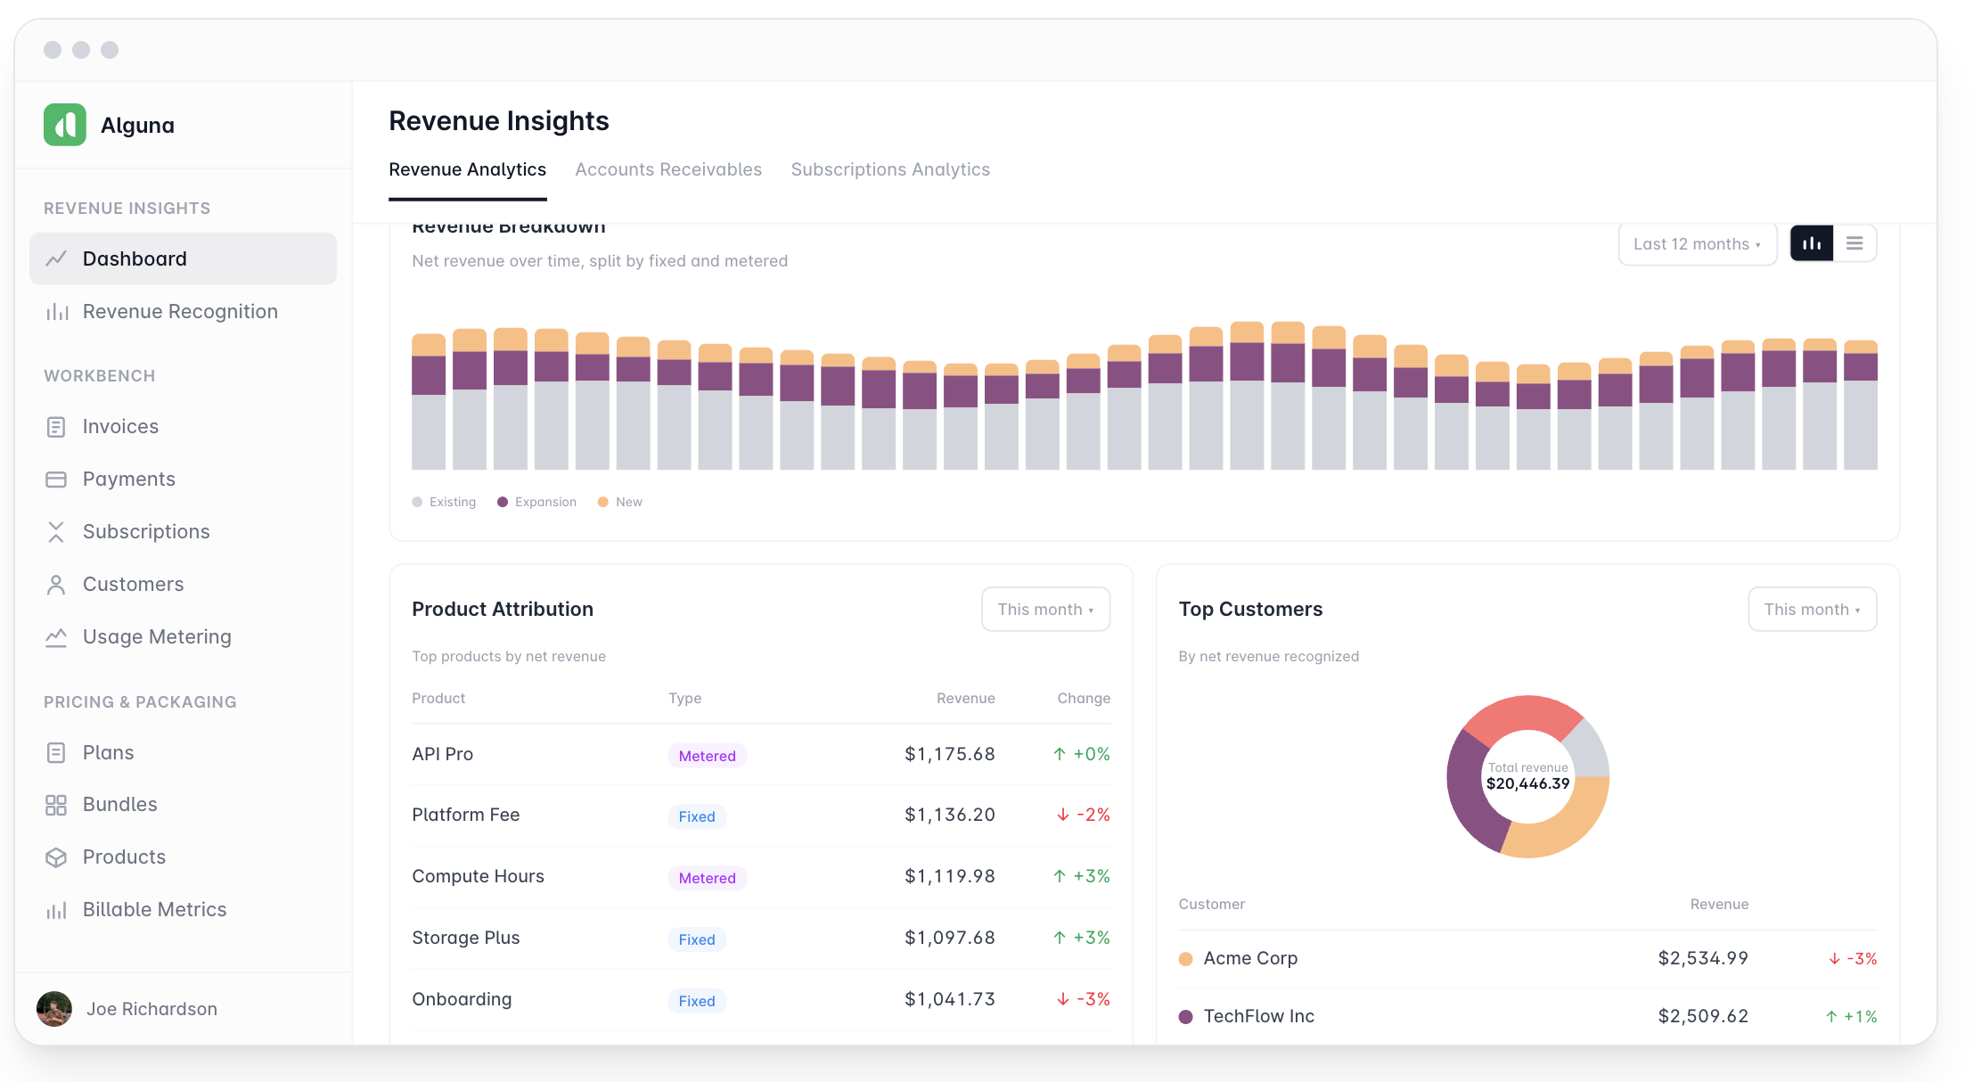Open Dashboard in the sidebar

click(183, 258)
